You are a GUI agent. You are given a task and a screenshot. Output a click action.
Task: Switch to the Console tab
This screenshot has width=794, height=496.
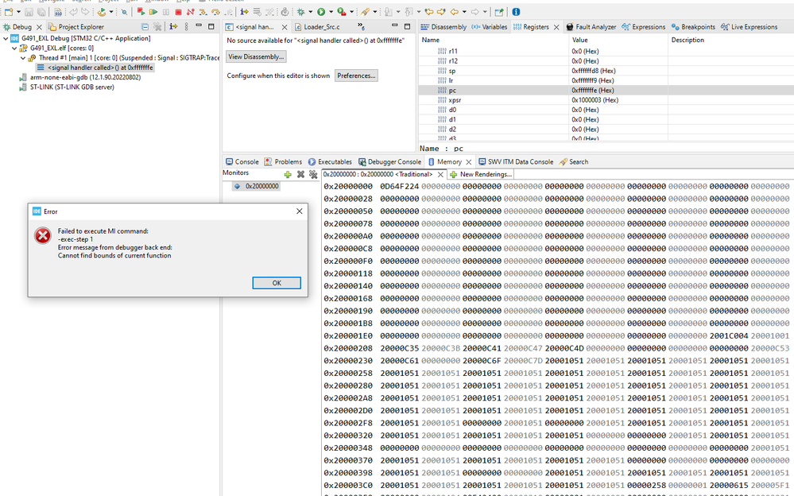tap(242, 161)
